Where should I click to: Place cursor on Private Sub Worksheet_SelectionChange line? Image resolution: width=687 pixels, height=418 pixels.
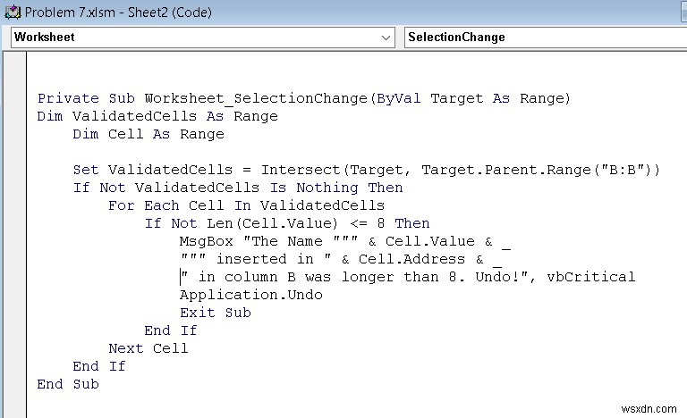303,98
